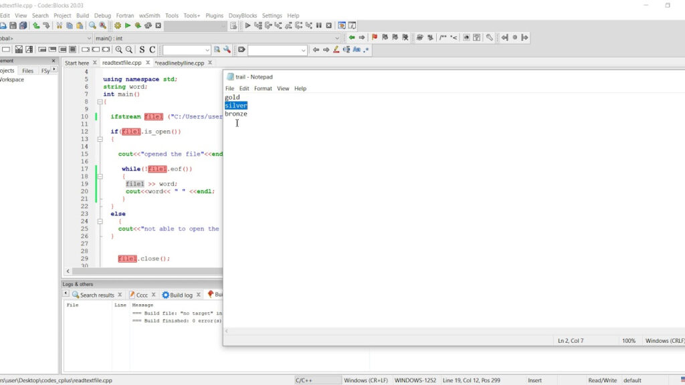The image size is (685, 385).
Task: Open the empty combo box beside the C icon
Action: 187,50
